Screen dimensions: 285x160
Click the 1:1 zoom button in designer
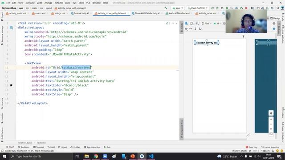(271, 129)
